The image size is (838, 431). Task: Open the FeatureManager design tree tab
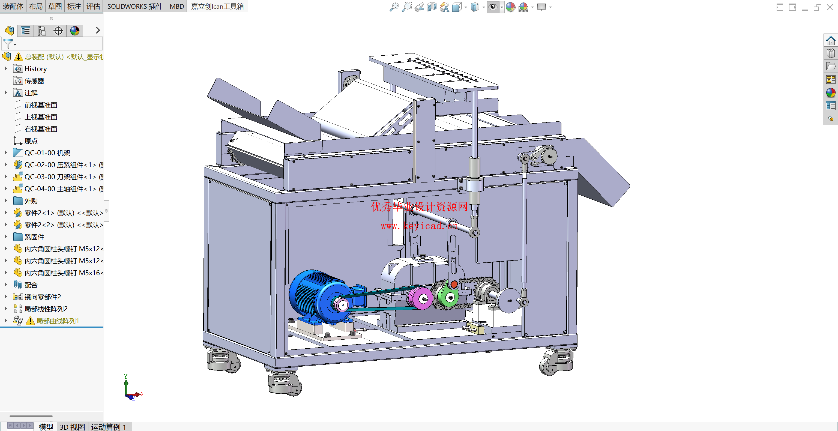pyautogui.click(x=10, y=31)
